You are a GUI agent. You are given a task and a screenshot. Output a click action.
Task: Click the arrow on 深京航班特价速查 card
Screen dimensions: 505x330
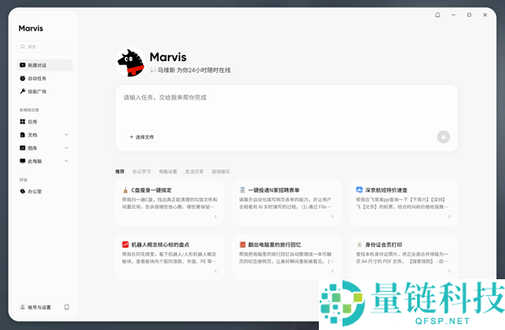pyautogui.click(x=449, y=217)
